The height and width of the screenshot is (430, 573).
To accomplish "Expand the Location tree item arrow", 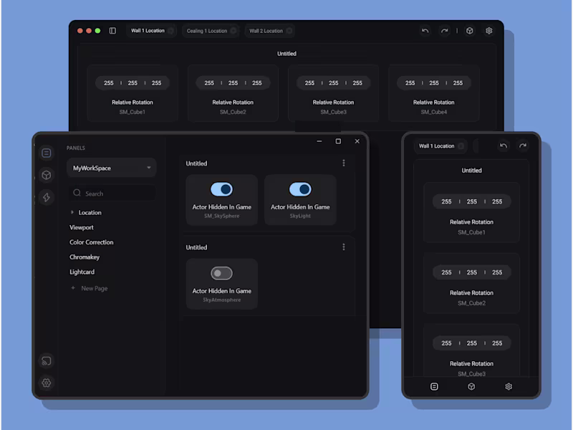I will 72,212.
